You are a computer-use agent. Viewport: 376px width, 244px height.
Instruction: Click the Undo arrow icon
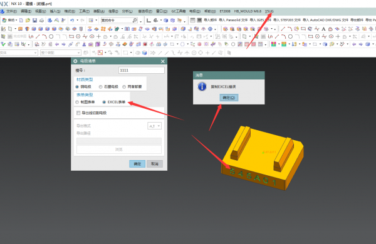tap(72, 21)
